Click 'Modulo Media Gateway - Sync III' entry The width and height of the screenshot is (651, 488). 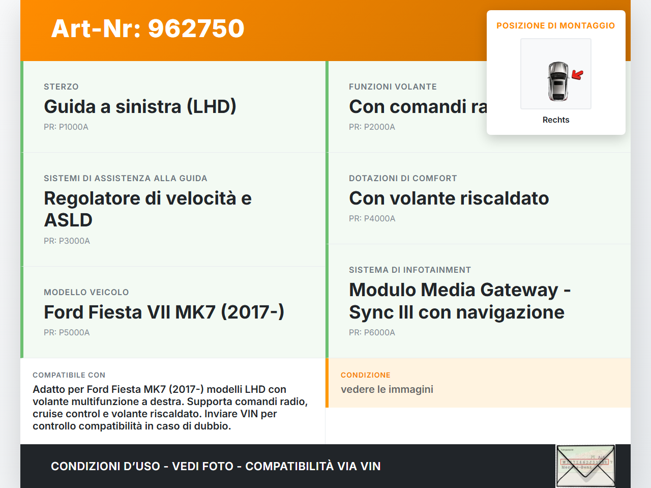click(459, 301)
